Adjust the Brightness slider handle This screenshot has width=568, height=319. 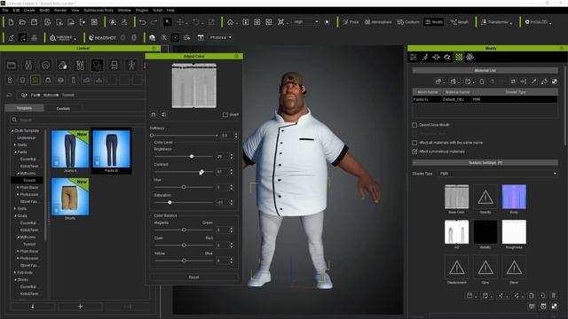[x=192, y=156]
